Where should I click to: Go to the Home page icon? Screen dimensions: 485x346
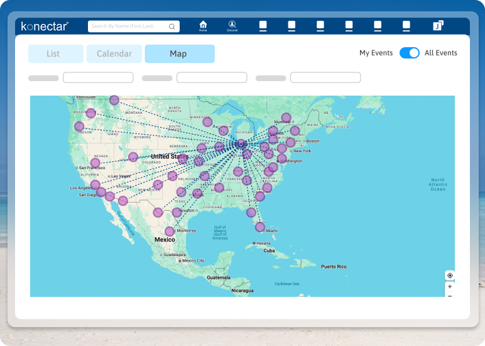tap(203, 25)
